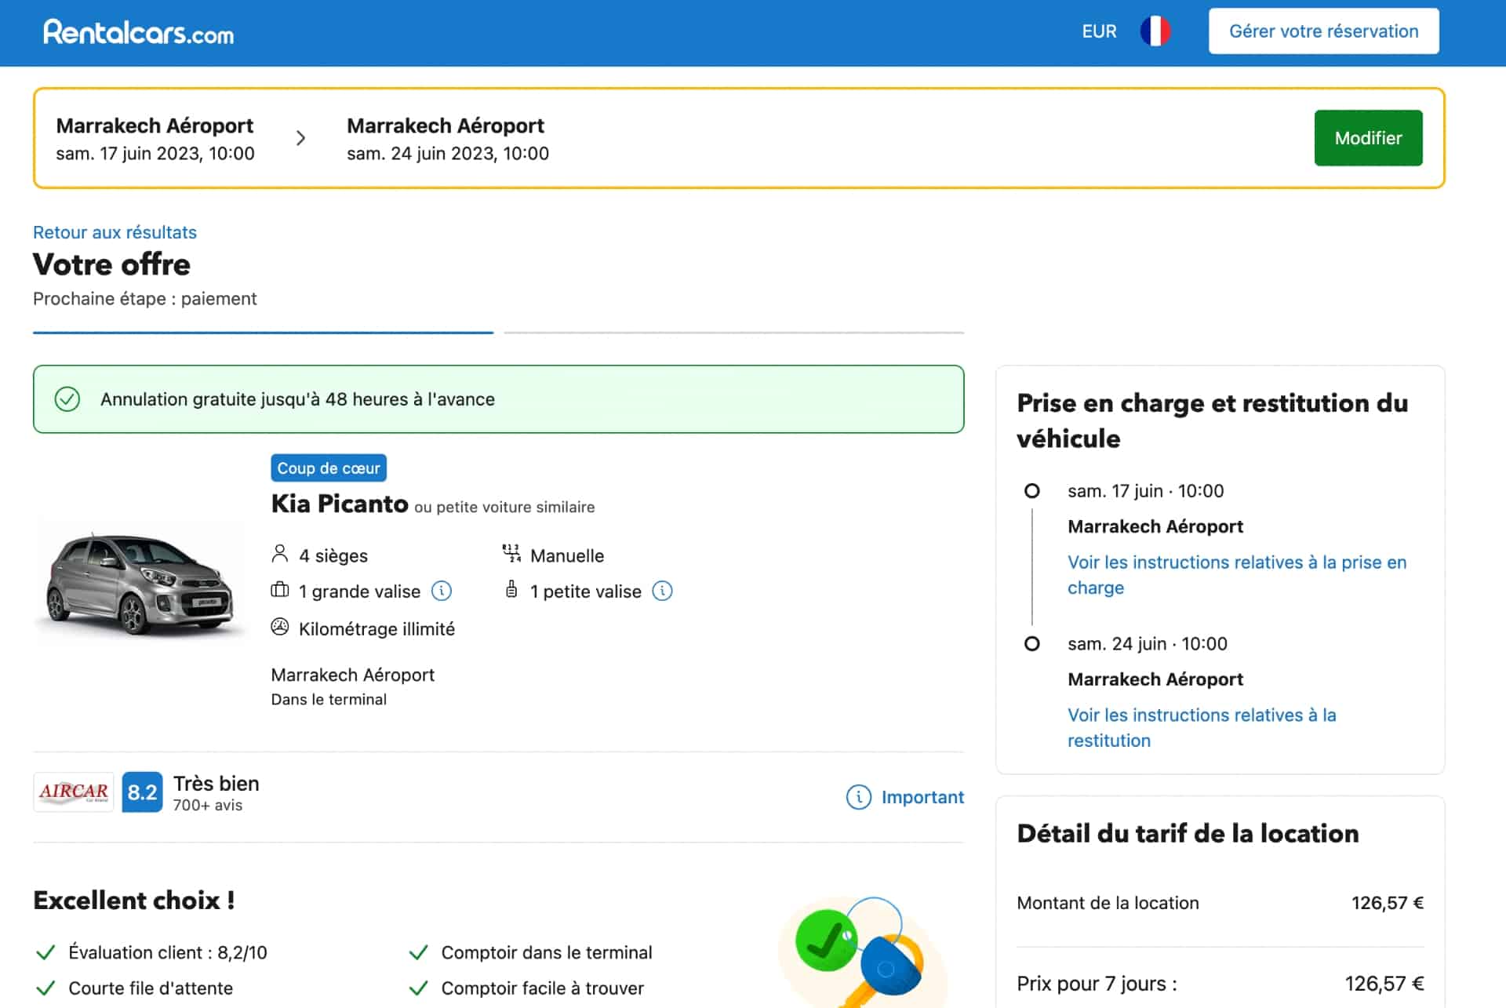Click the large suitcase icon
Viewport: 1506px width, 1008px height.
[x=279, y=590]
